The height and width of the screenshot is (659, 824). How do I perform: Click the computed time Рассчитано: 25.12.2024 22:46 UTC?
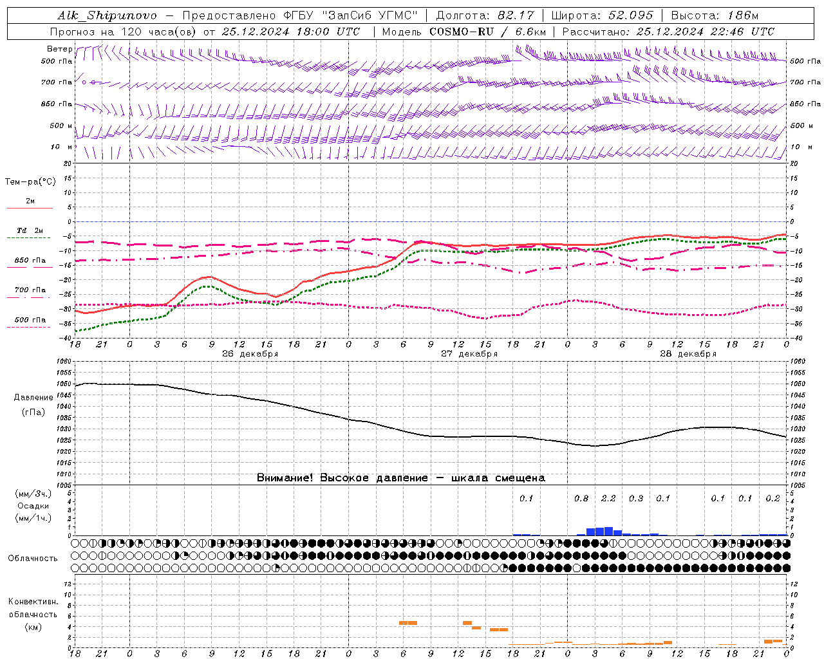click(x=668, y=32)
